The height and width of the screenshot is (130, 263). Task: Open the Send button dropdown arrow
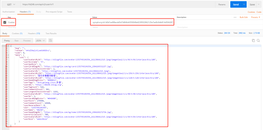point(244,5)
